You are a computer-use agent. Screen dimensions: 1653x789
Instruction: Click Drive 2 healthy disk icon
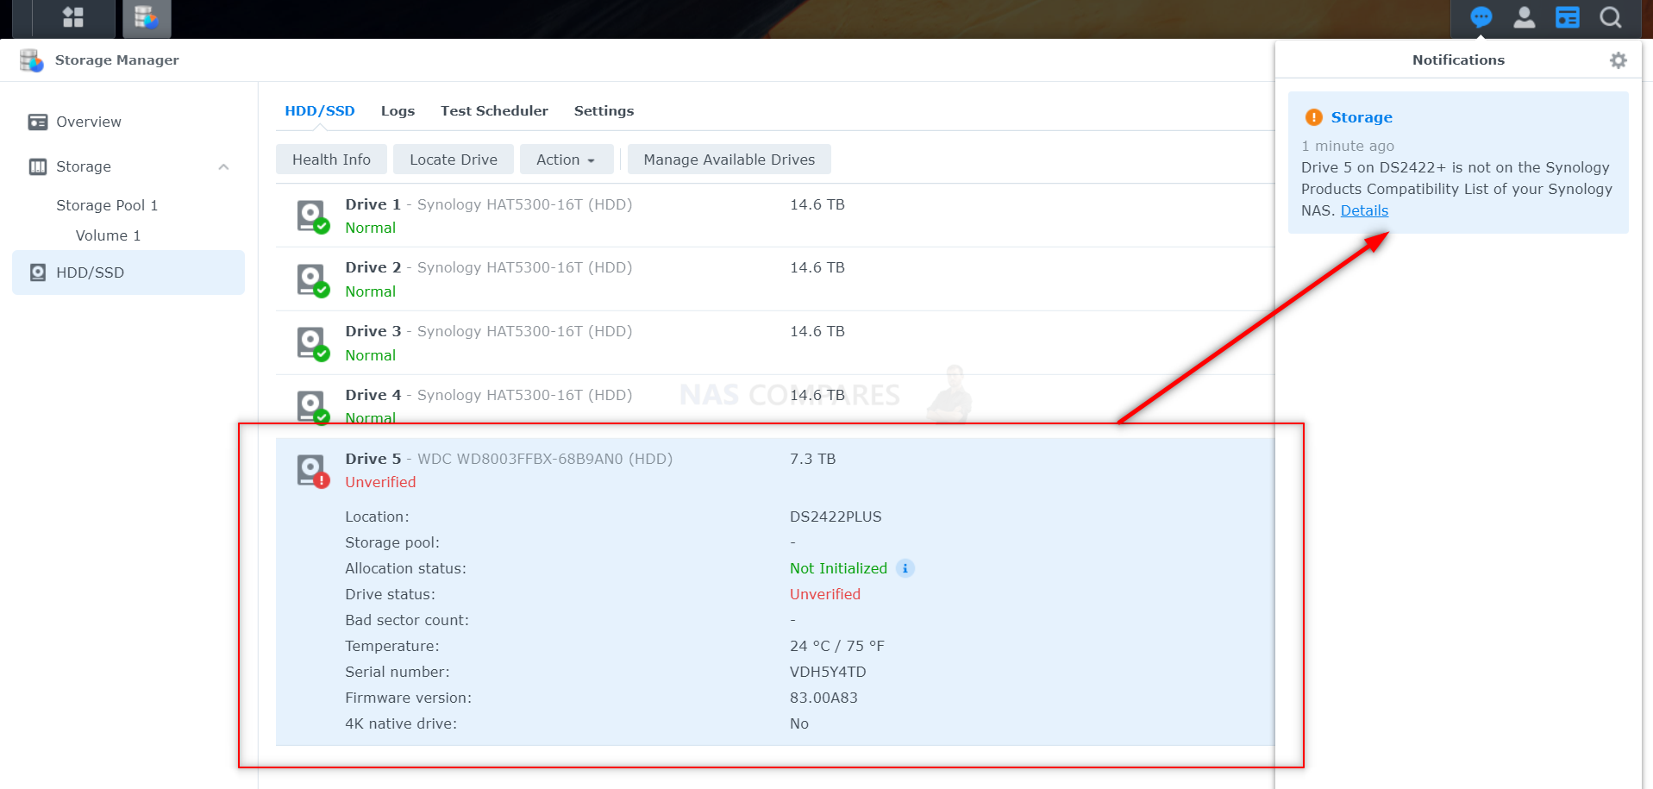click(x=313, y=280)
